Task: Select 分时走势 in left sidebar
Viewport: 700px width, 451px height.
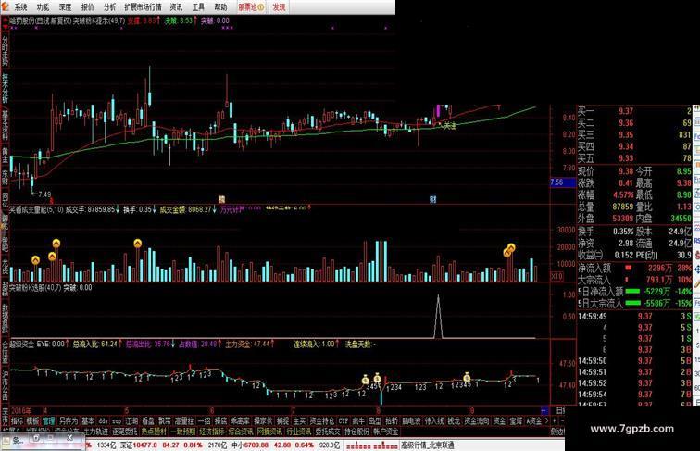Action: (x=5, y=51)
